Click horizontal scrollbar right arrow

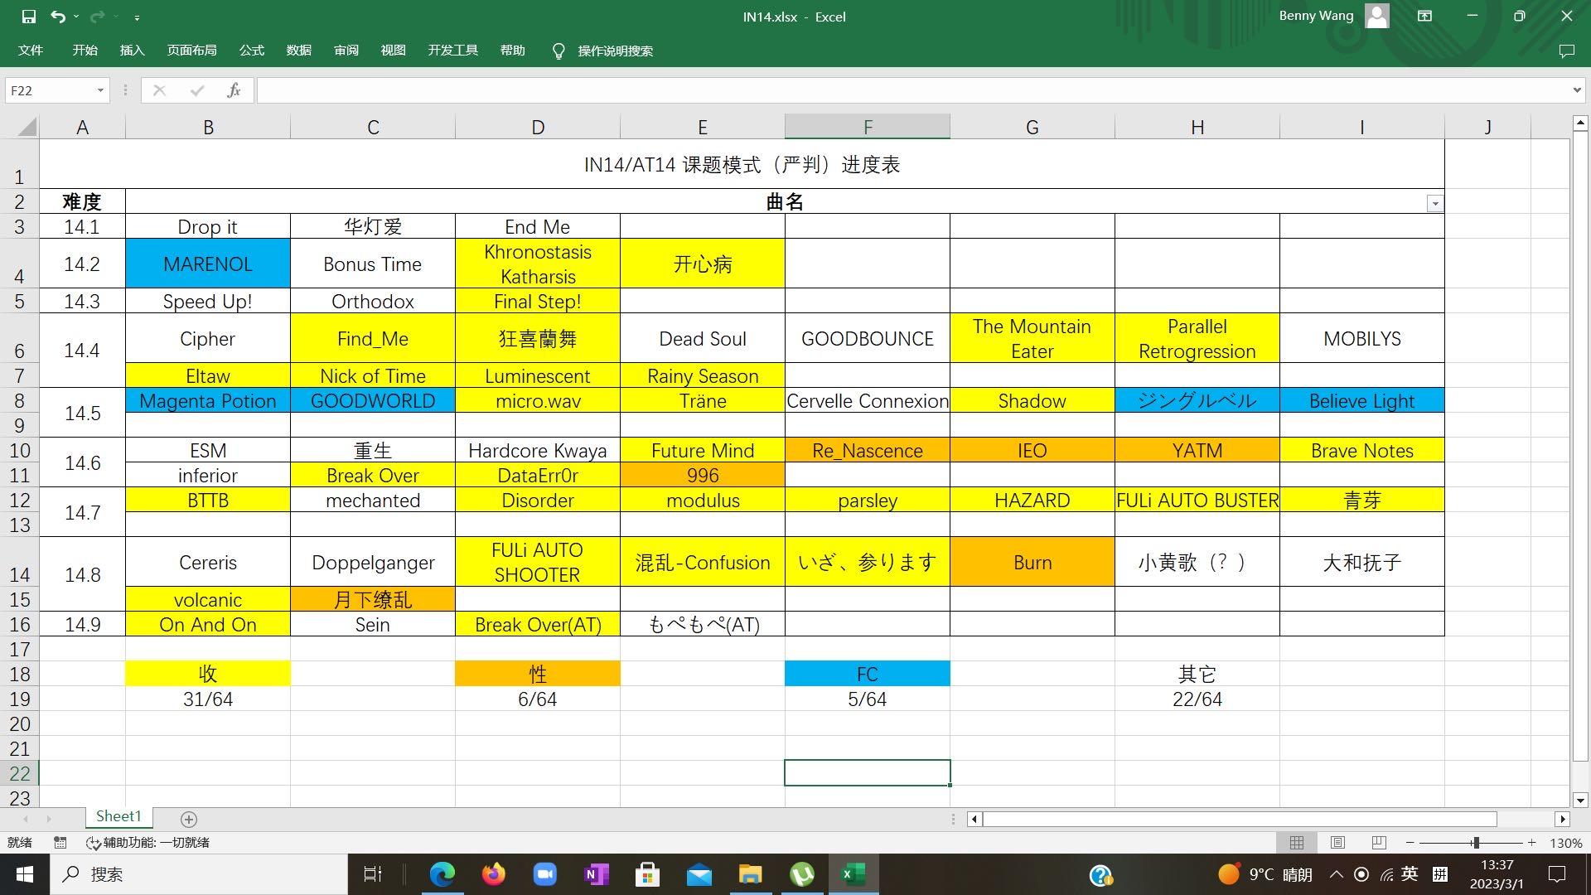[1562, 820]
